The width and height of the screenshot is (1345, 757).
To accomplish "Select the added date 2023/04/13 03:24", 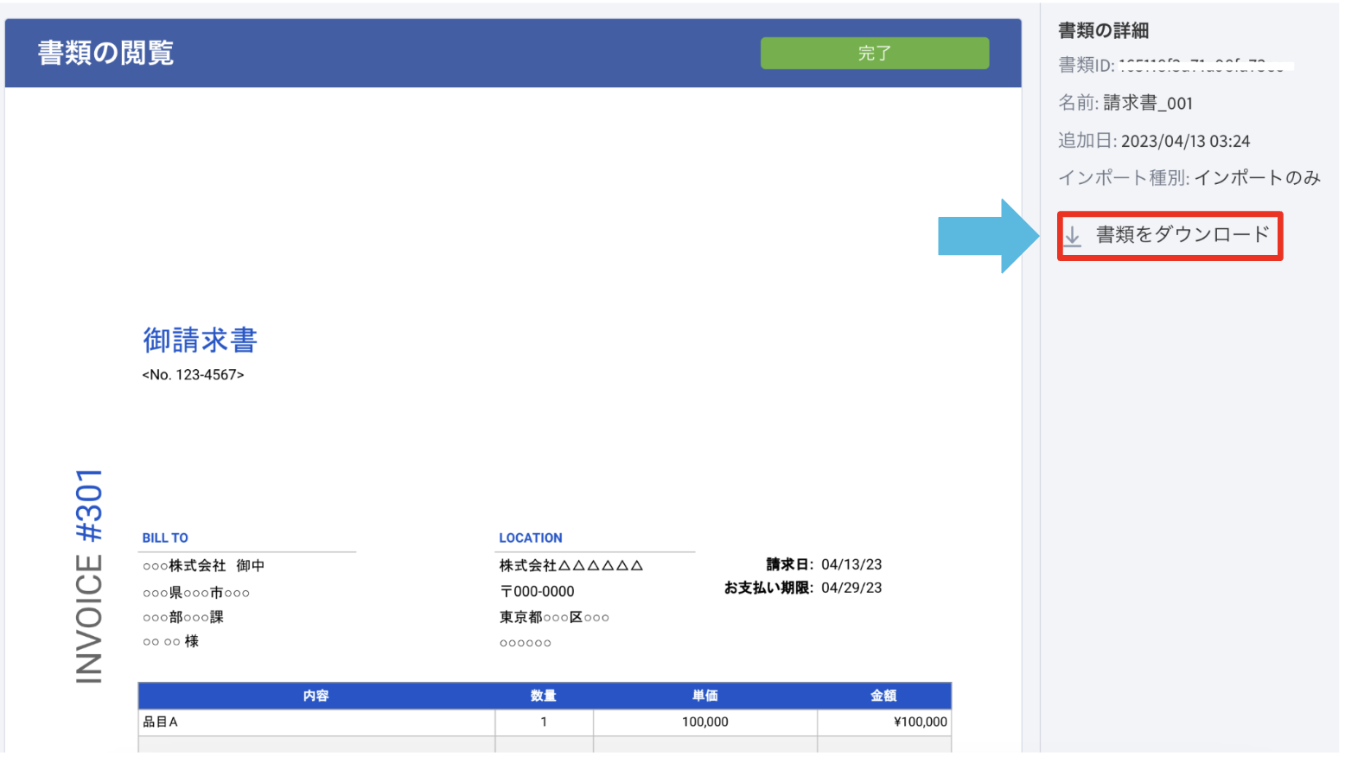I will [1185, 141].
